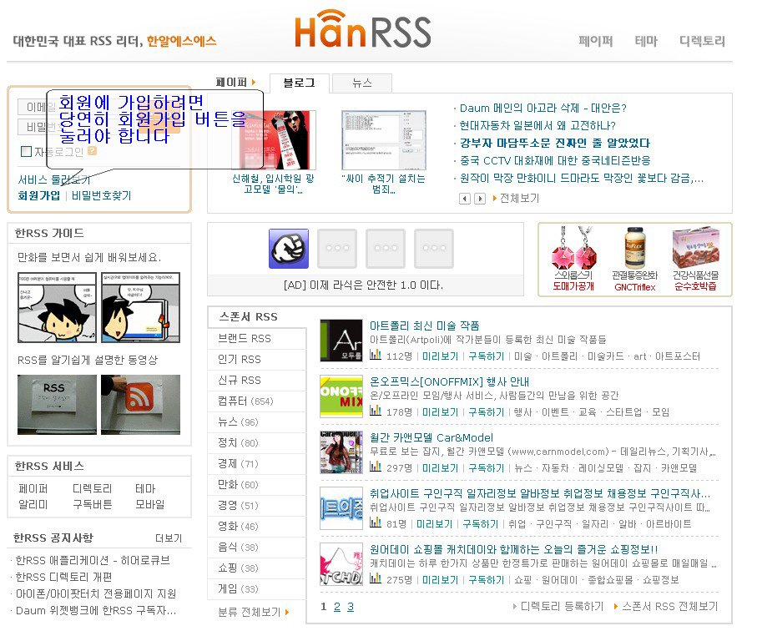Image resolution: width=757 pixels, height=631 pixels.
Task: Go to page 3 of sponsor RSS
Action: point(351,607)
